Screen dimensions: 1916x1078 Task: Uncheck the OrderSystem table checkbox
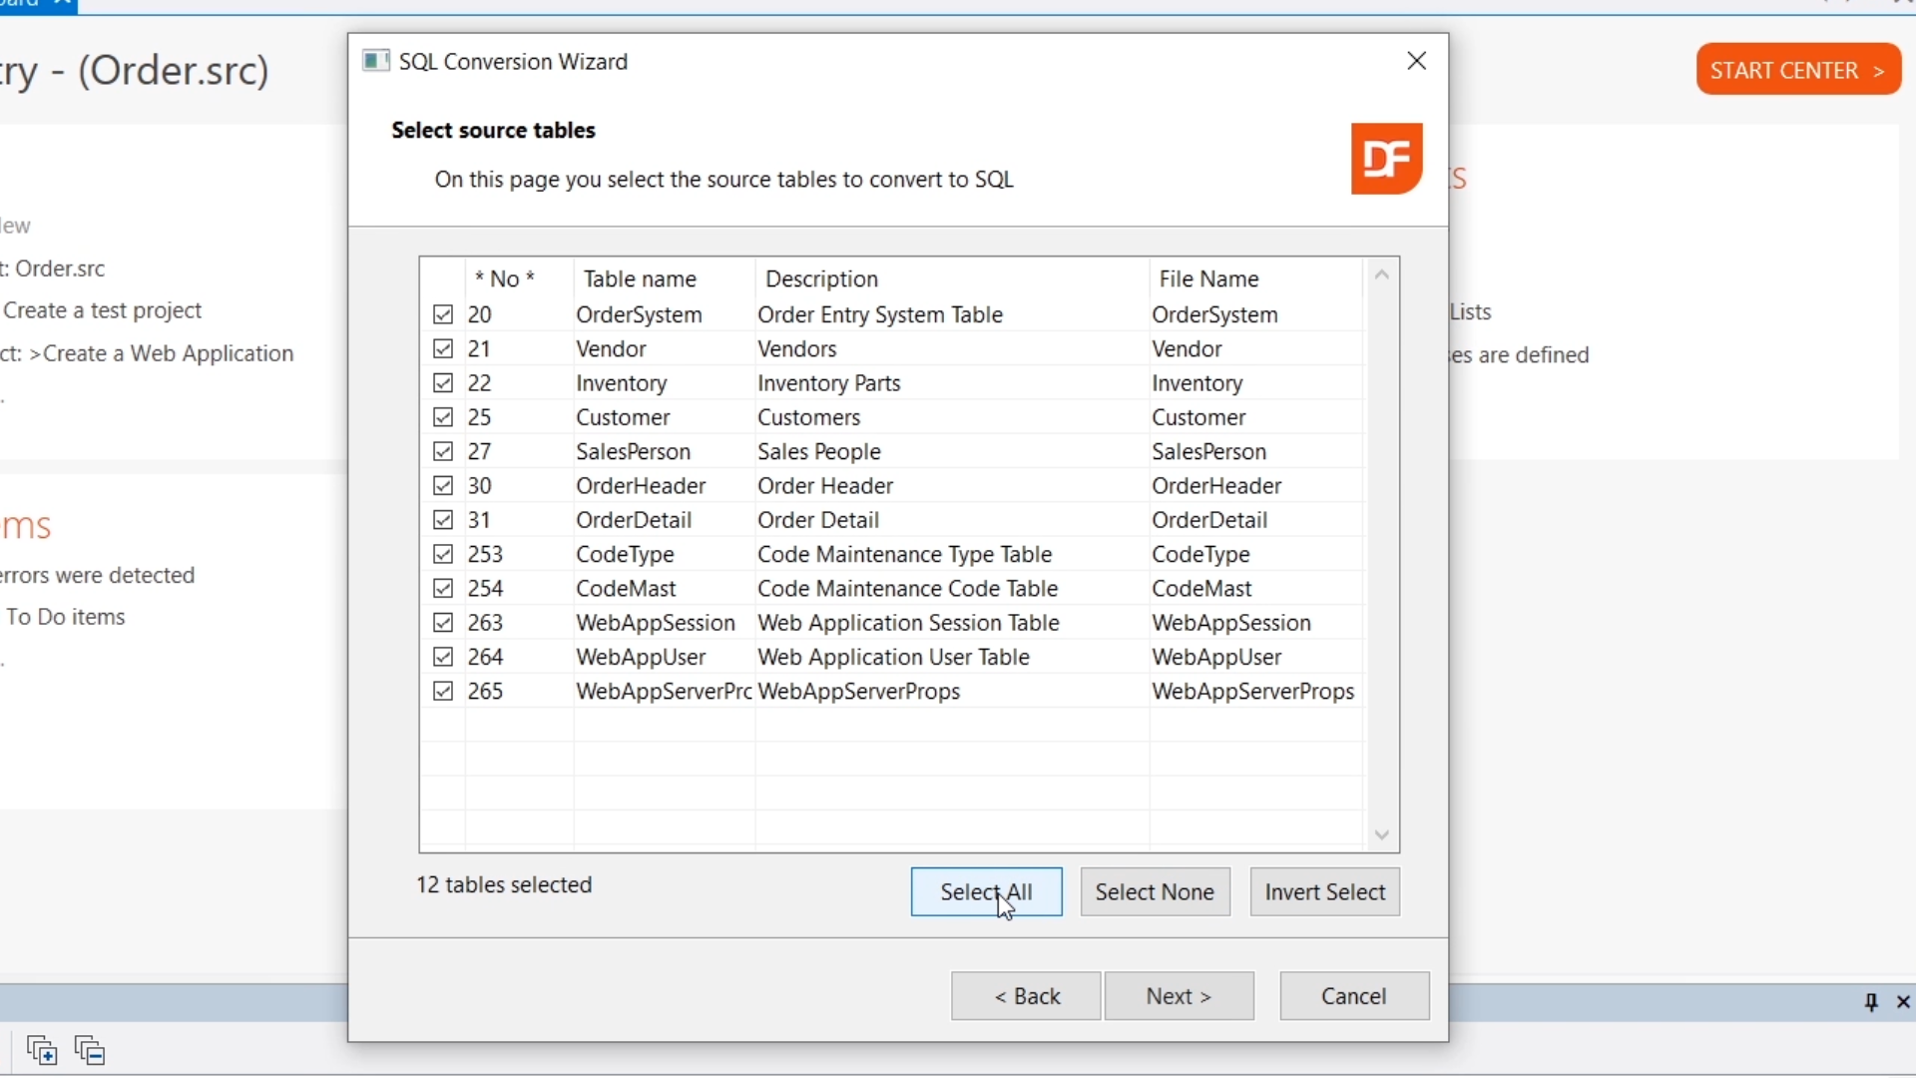pos(443,315)
